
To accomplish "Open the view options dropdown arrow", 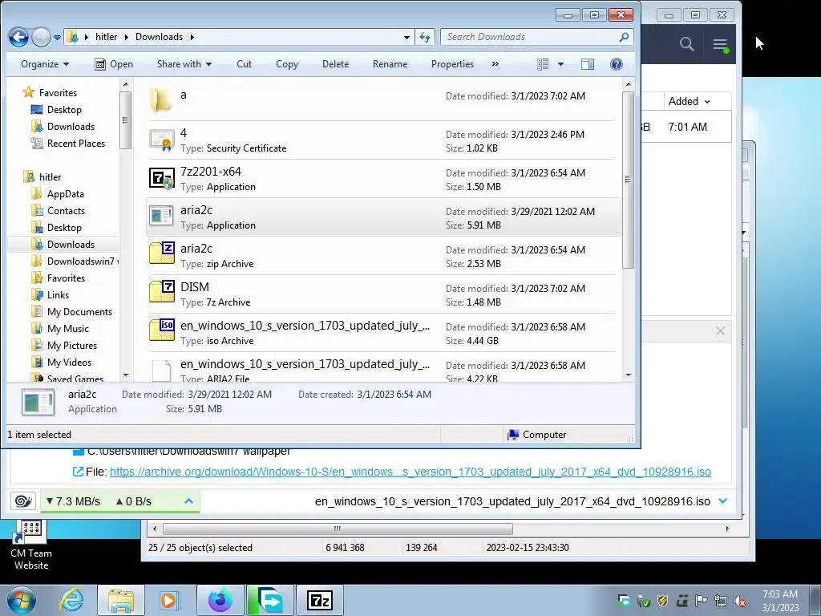I will coord(560,64).
